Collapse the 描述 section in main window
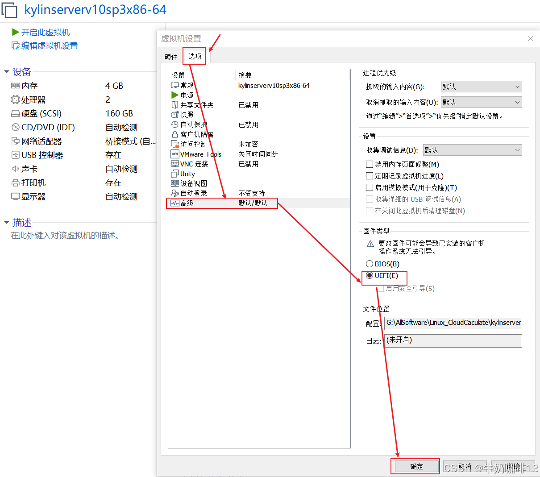The image size is (540, 477). tap(7, 222)
